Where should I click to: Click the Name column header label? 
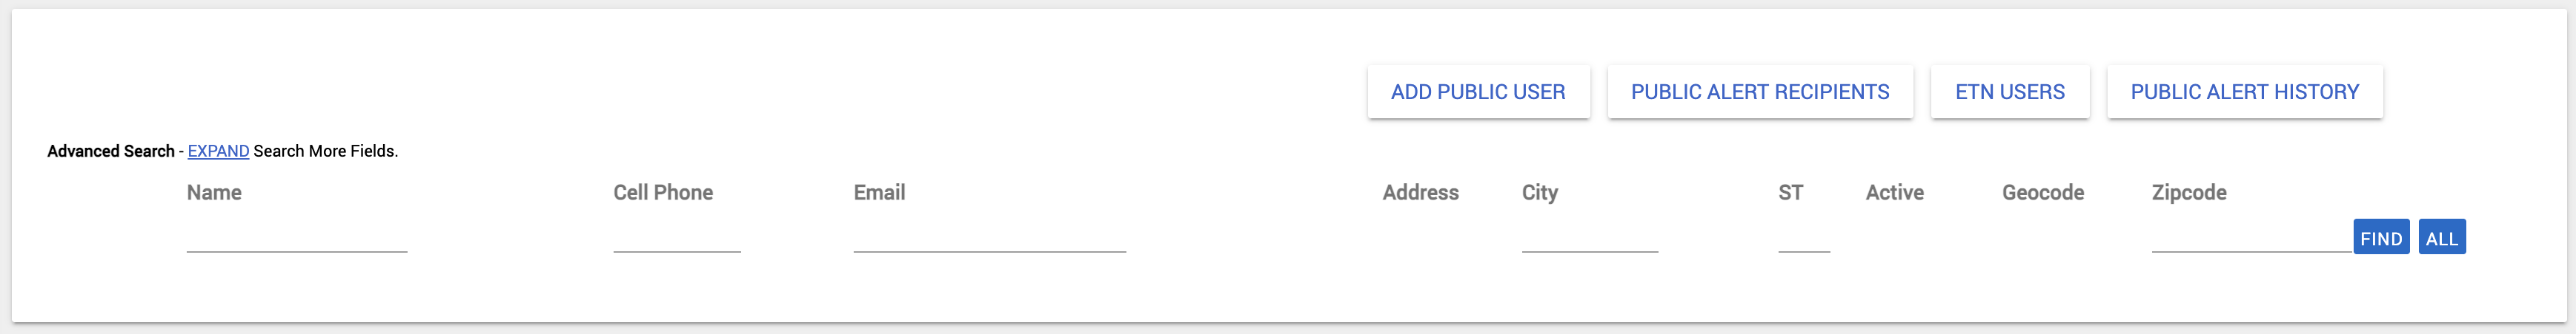(214, 192)
